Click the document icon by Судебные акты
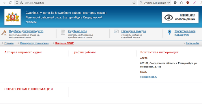 pyautogui.click(x=63, y=32)
